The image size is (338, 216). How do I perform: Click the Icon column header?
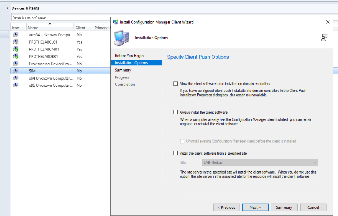(x=18, y=28)
